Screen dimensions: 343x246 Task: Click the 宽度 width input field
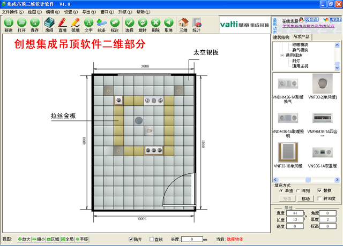pos(295,213)
